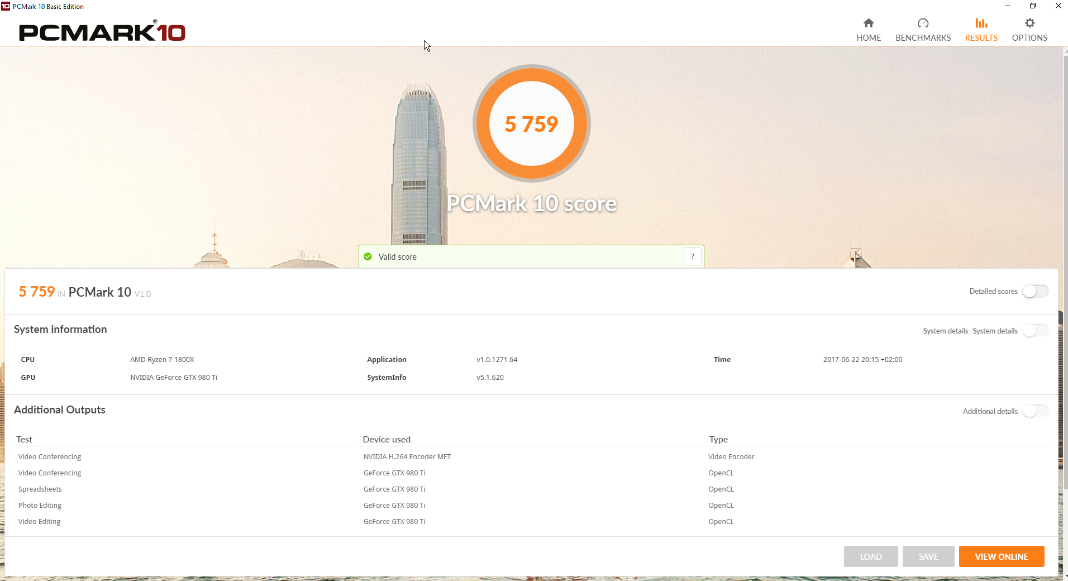The image size is (1068, 581).
Task: Click the AMD Ryzen 7 1800X value
Action: point(162,360)
